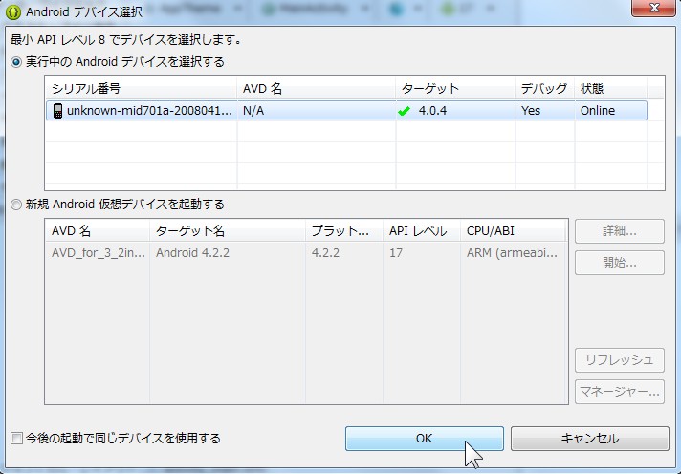Enable using the same device for future launches
This screenshot has width=681, height=474.
click(16, 438)
